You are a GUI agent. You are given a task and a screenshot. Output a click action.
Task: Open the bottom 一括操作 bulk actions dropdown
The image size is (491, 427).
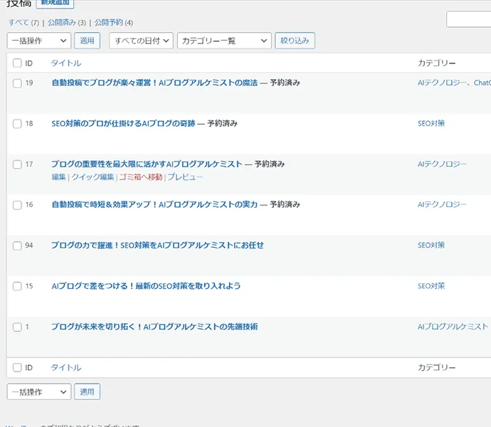click(x=38, y=392)
